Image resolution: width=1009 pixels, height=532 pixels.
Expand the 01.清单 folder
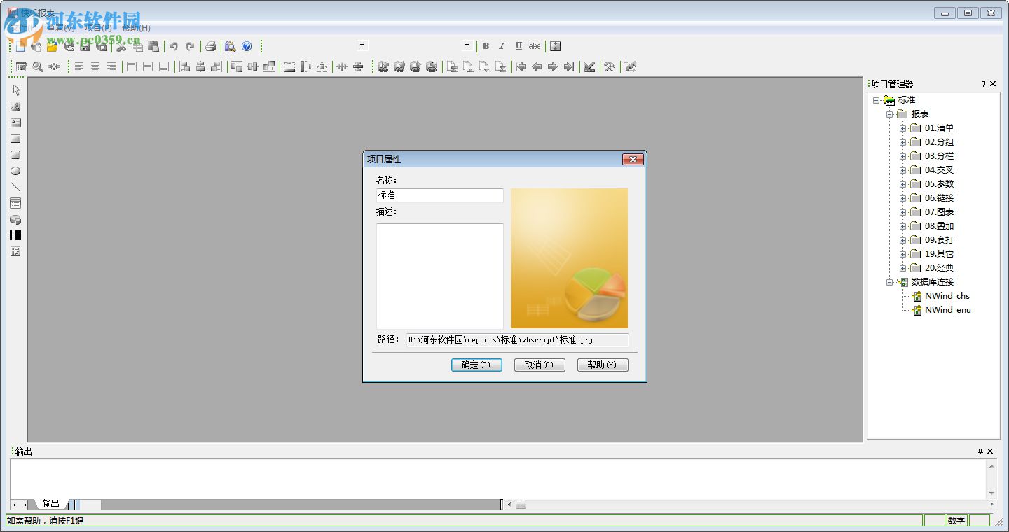pyautogui.click(x=902, y=127)
